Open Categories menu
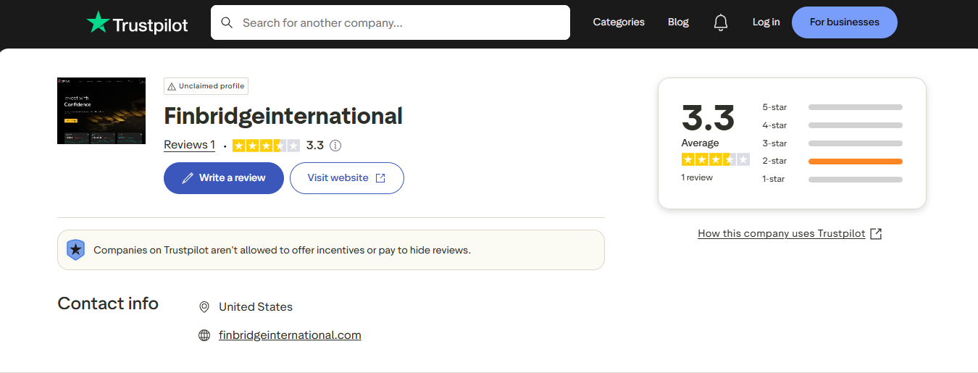Image resolution: width=978 pixels, height=373 pixels. click(619, 22)
